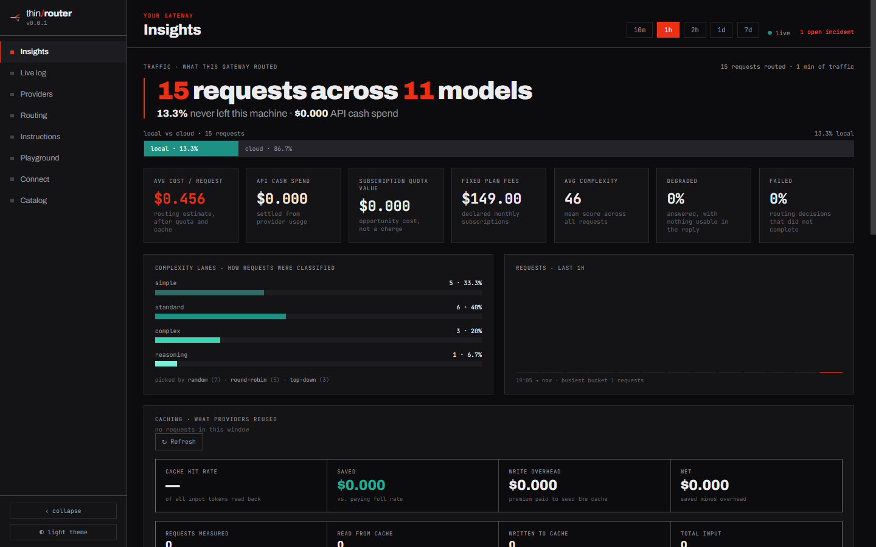Click the 'top-down' picker label
The width and height of the screenshot is (876, 547).
pyautogui.click(x=302, y=380)
